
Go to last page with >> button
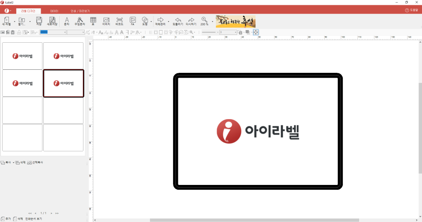57,213
